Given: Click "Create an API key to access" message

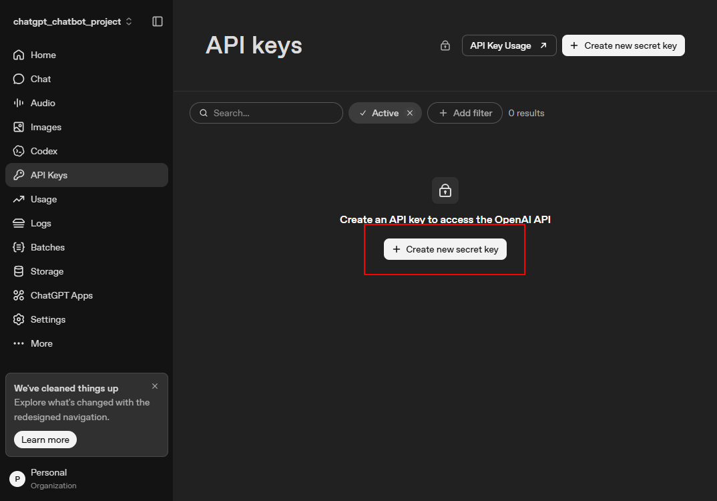Looking at the screenshot, I should coord(445,220).
